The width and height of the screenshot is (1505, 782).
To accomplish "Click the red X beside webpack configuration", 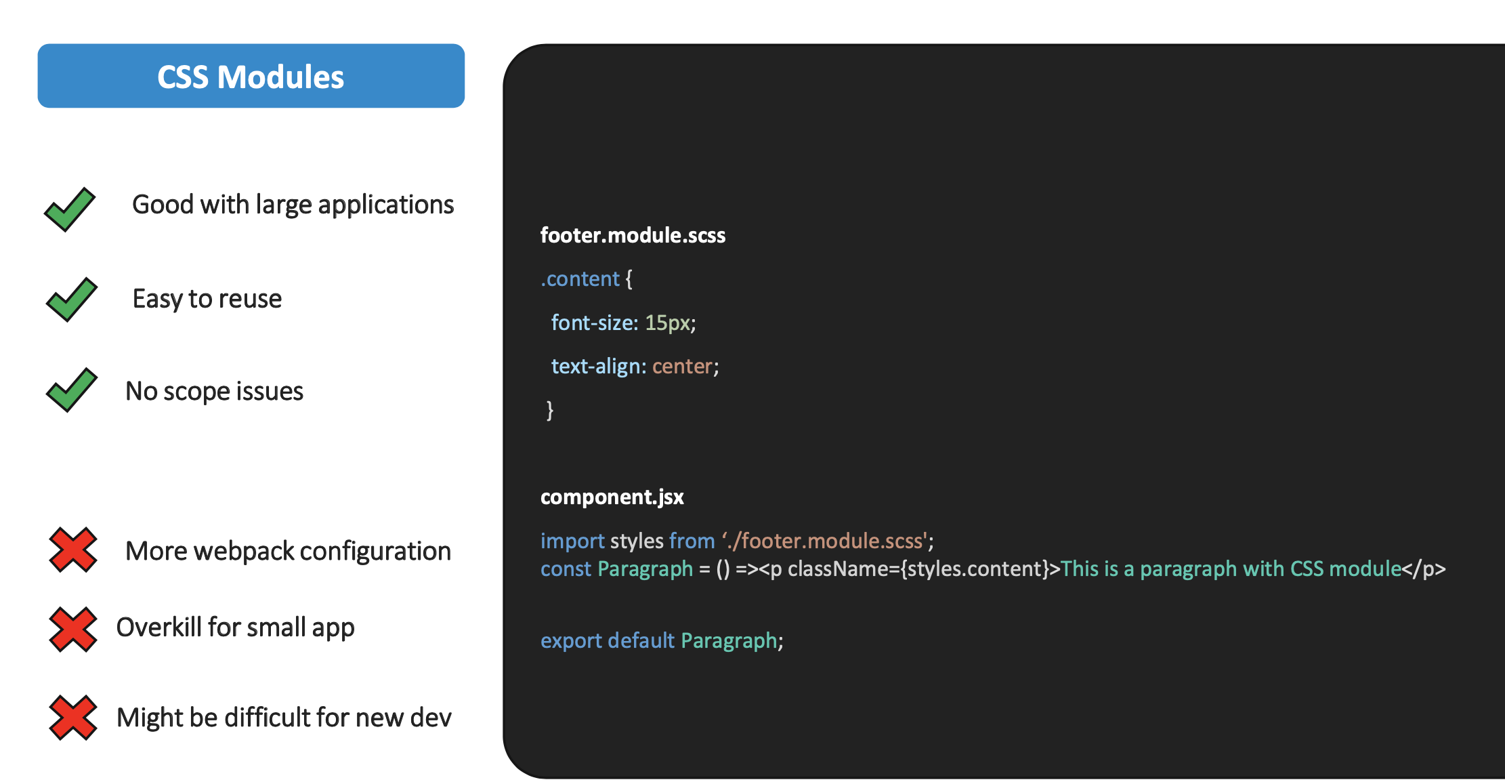I will (x=73, y=550).
